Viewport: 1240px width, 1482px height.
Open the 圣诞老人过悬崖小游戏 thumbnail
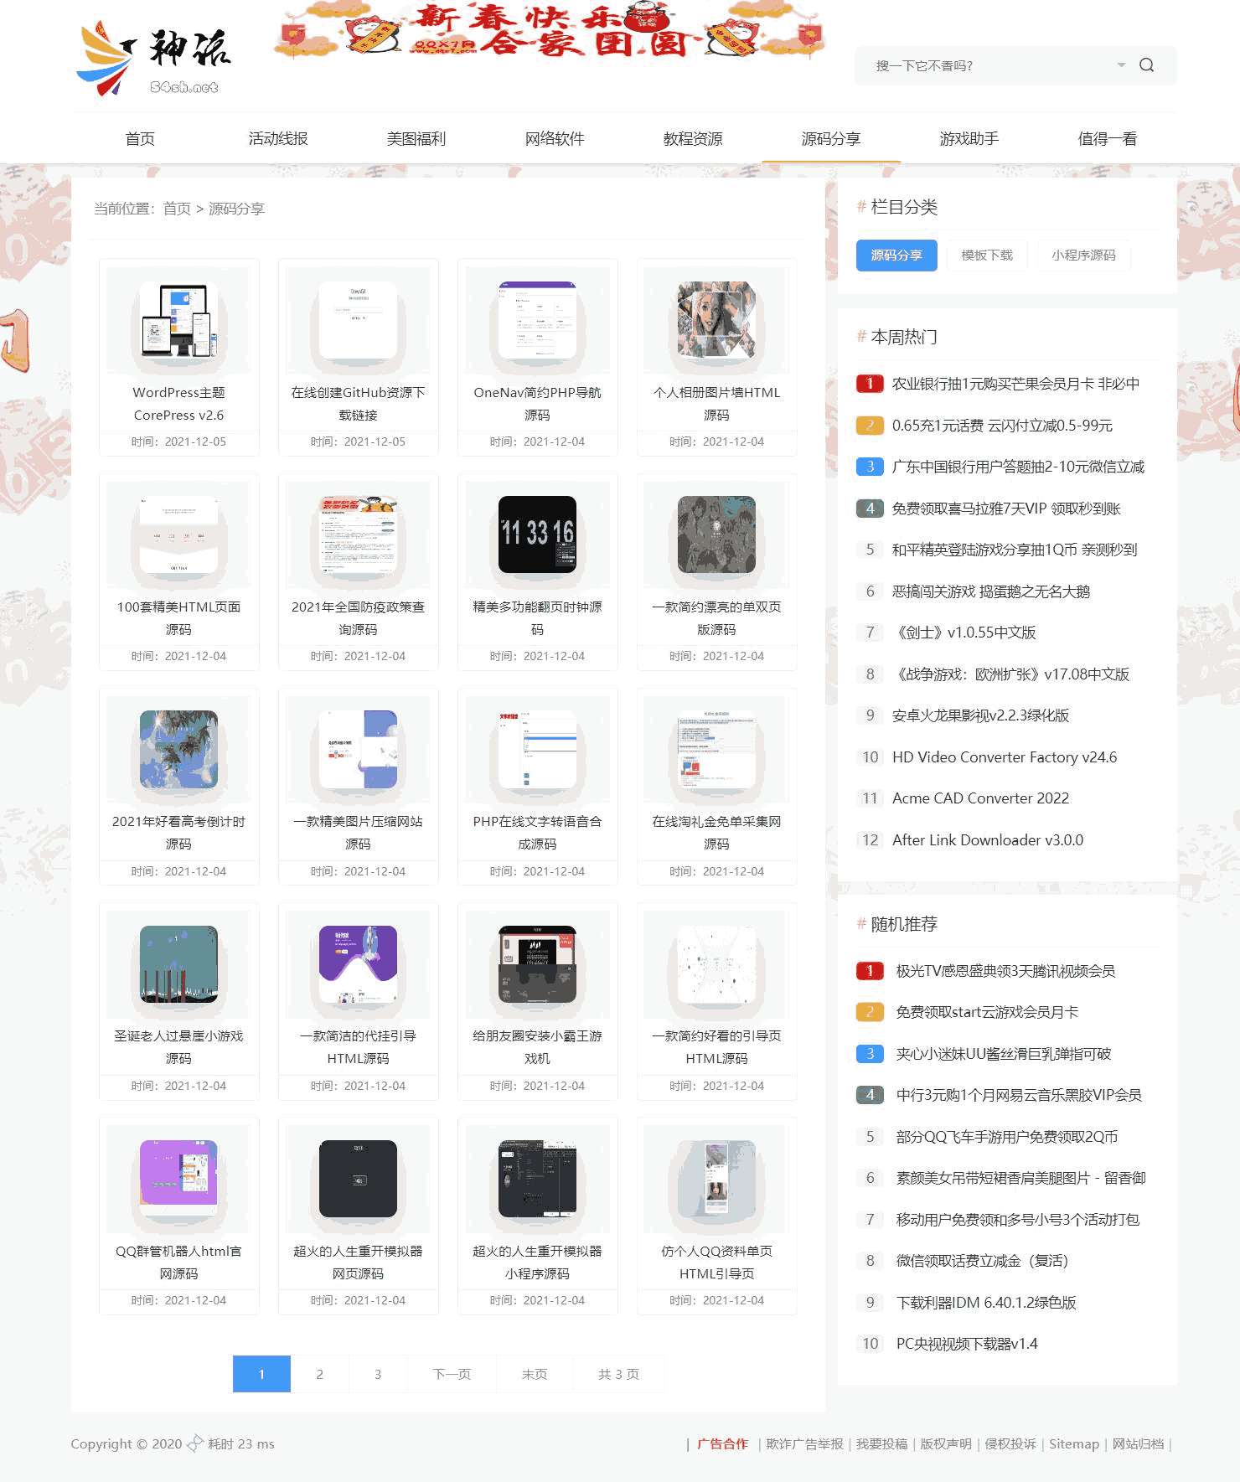point(178,964)
